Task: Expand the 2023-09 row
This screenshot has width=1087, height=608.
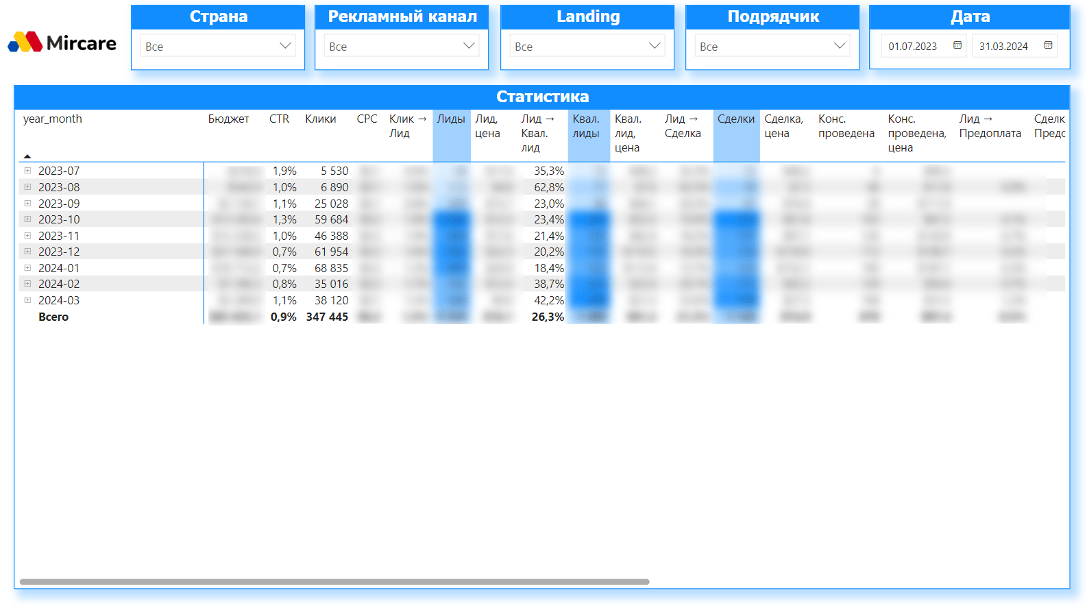Action: pos(27,203)
